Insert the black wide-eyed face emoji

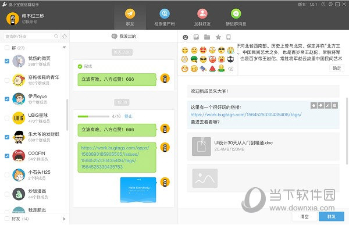point(230,59)
